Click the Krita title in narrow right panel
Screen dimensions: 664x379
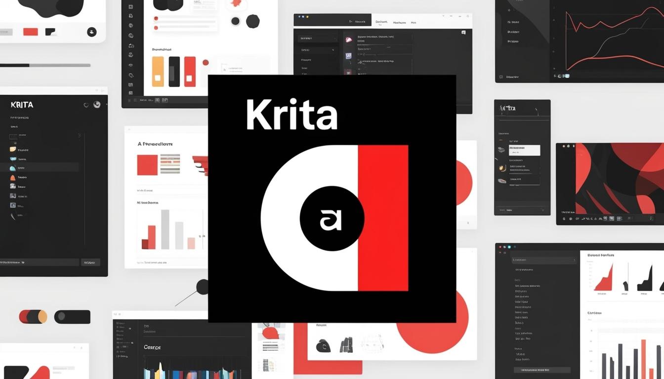tap(508, 108)
